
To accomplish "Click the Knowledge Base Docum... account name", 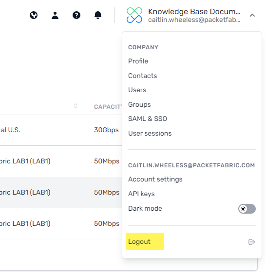I will [x=194, y=12].
